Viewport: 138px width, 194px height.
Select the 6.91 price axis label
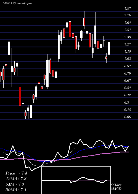(x=128, y=66)
